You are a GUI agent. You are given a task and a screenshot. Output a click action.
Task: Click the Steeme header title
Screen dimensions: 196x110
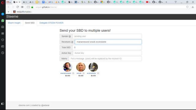(x=12, y=16)
